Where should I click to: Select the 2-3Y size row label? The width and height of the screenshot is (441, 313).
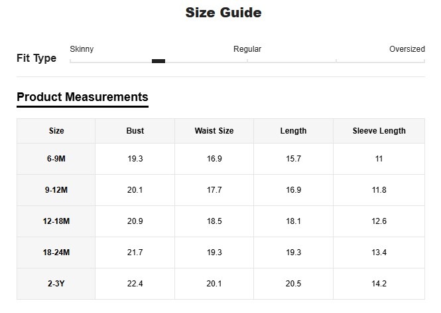[x=56, y=284]
